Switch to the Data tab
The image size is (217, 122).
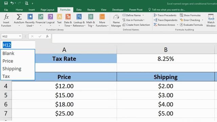point(79,10)
